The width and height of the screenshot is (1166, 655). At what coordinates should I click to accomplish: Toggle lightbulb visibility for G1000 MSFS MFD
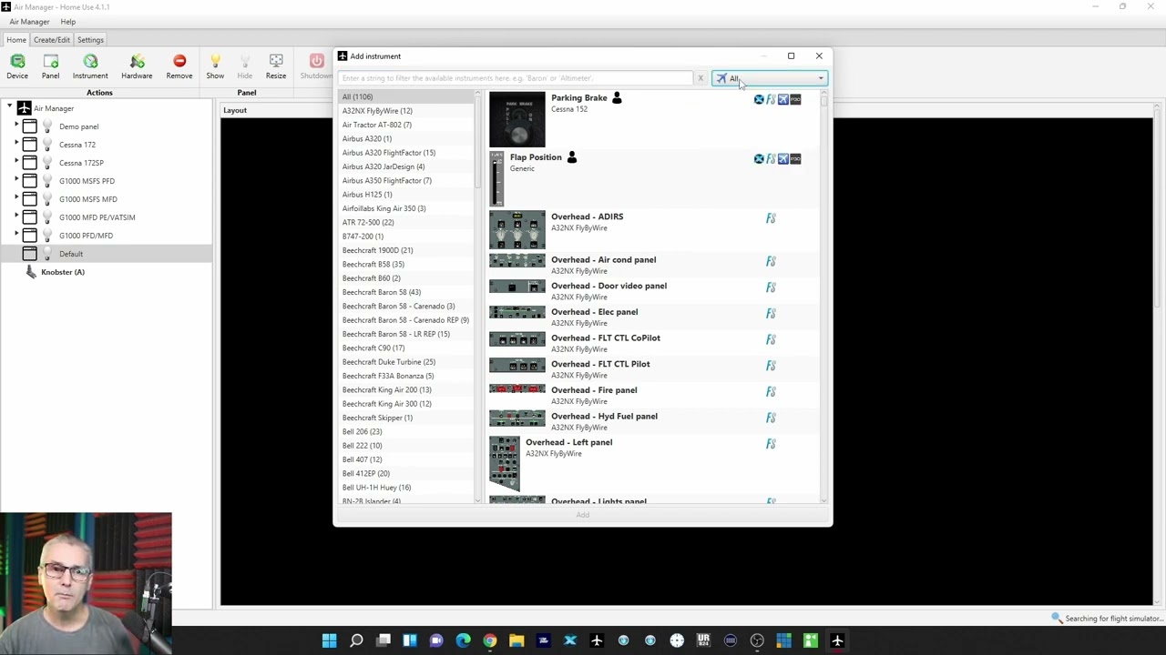click(47, 199)
